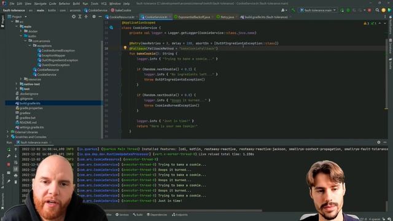393x221 pixels.
Task: Switch to the ExponentialBackoff.java editor tab
Action: coord(192,17)
